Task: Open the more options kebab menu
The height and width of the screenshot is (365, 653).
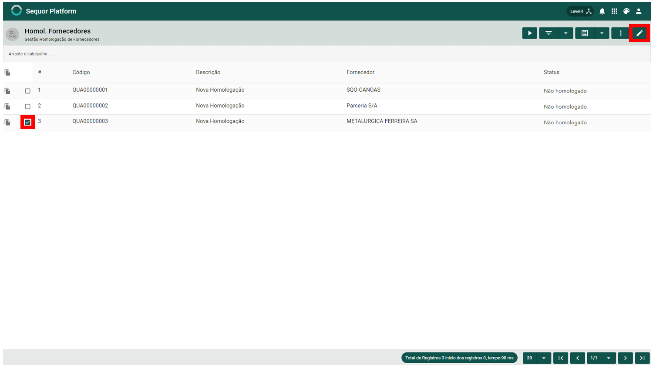Action: click(621, 33)
